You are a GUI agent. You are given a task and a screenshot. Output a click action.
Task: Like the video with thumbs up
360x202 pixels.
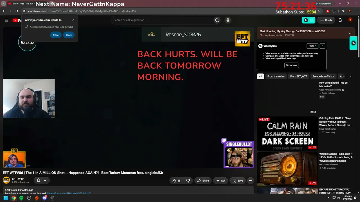177,181
